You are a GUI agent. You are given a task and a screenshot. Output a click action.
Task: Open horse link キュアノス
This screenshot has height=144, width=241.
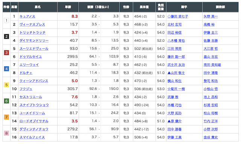click(27, 17)
